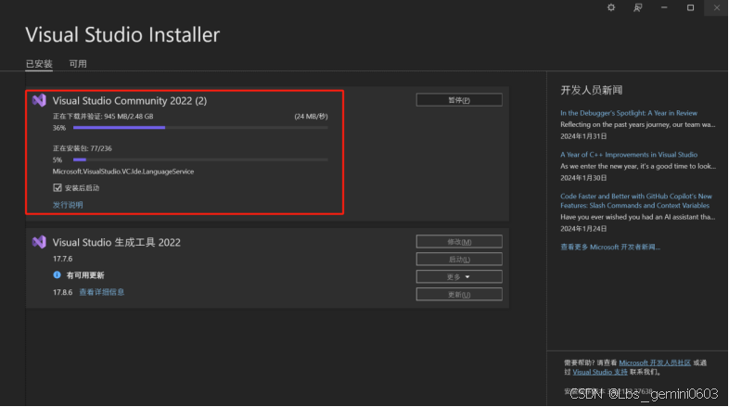729x407 pixels.
Task: Switch to the 已安装 tab
Action: click(x=39, y=64)
